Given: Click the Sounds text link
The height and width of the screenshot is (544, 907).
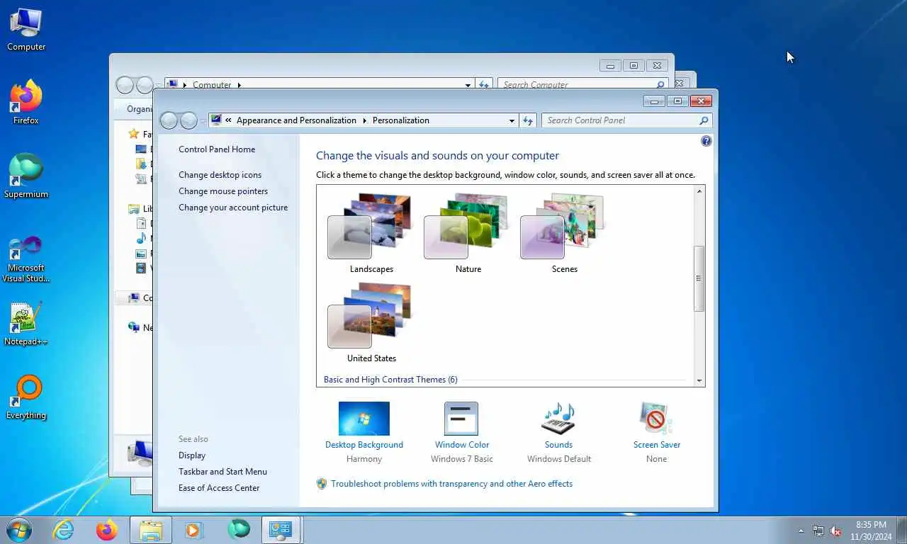Looking at the screenshot, I should pos(558,445).
